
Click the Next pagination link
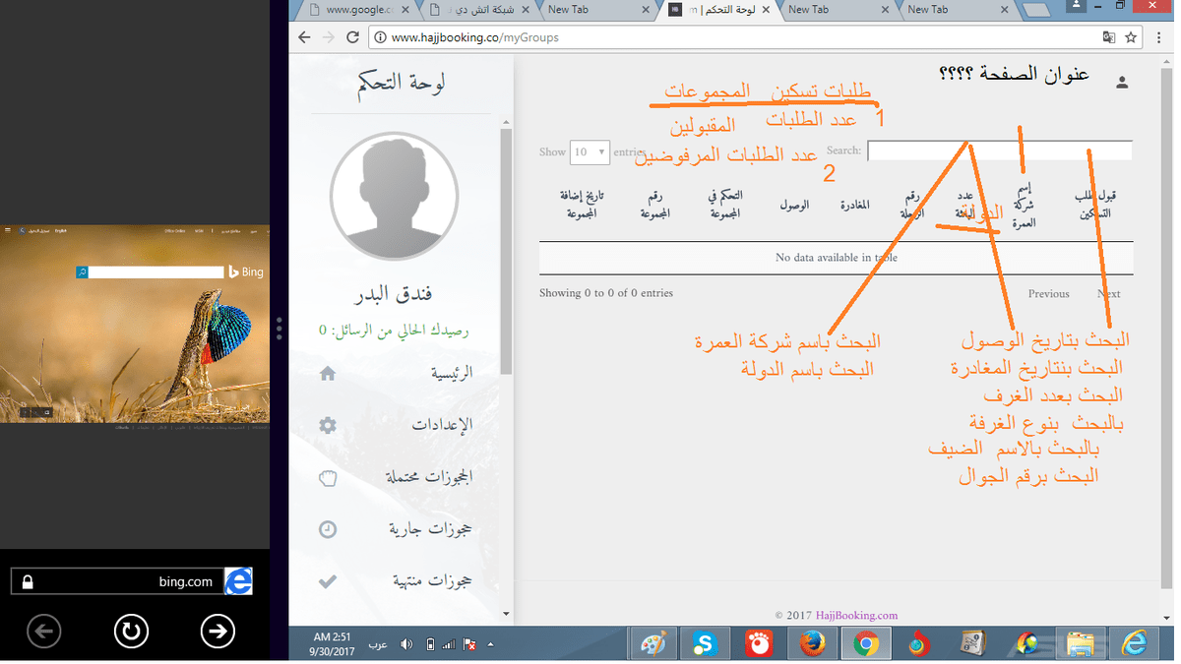click(x=1108, y=293)
